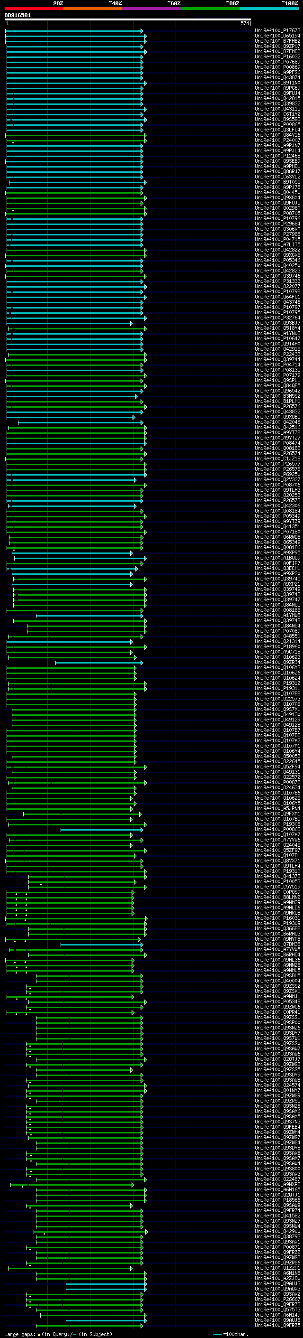Open the UniRef100_Q9AUJ3 hit label

(277, 1283)
